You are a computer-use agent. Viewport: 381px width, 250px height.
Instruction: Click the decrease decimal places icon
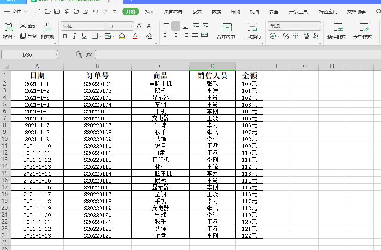click(x=316, y=36)
